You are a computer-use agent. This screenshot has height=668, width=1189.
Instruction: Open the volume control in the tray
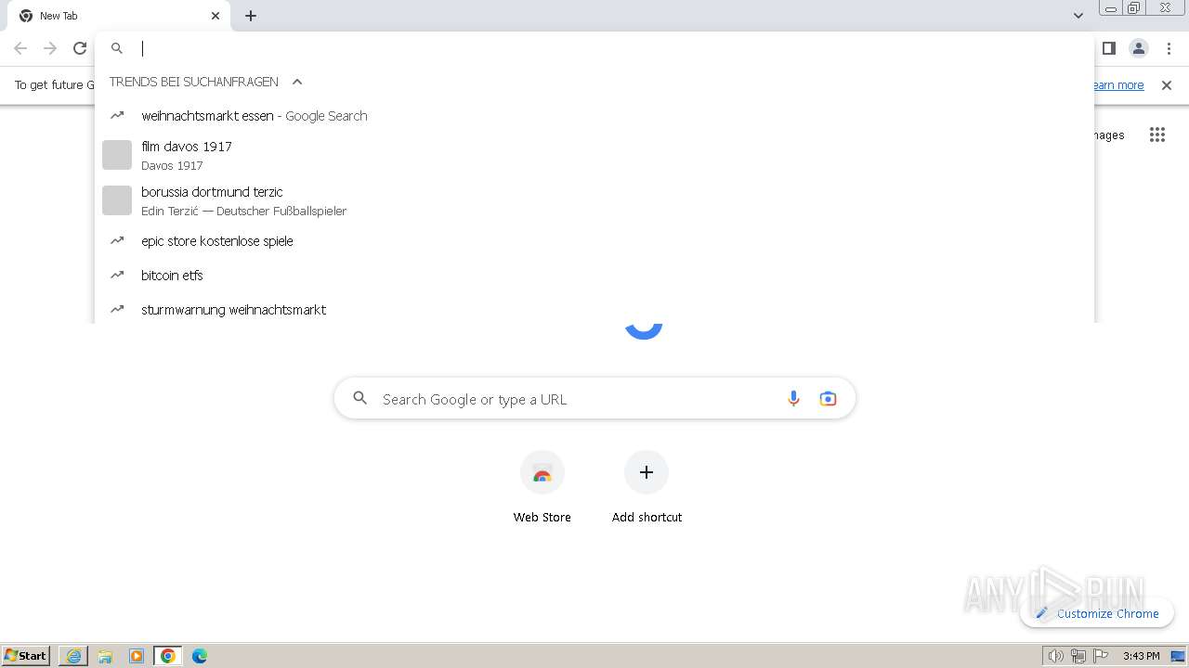(x=1055, y=656)
